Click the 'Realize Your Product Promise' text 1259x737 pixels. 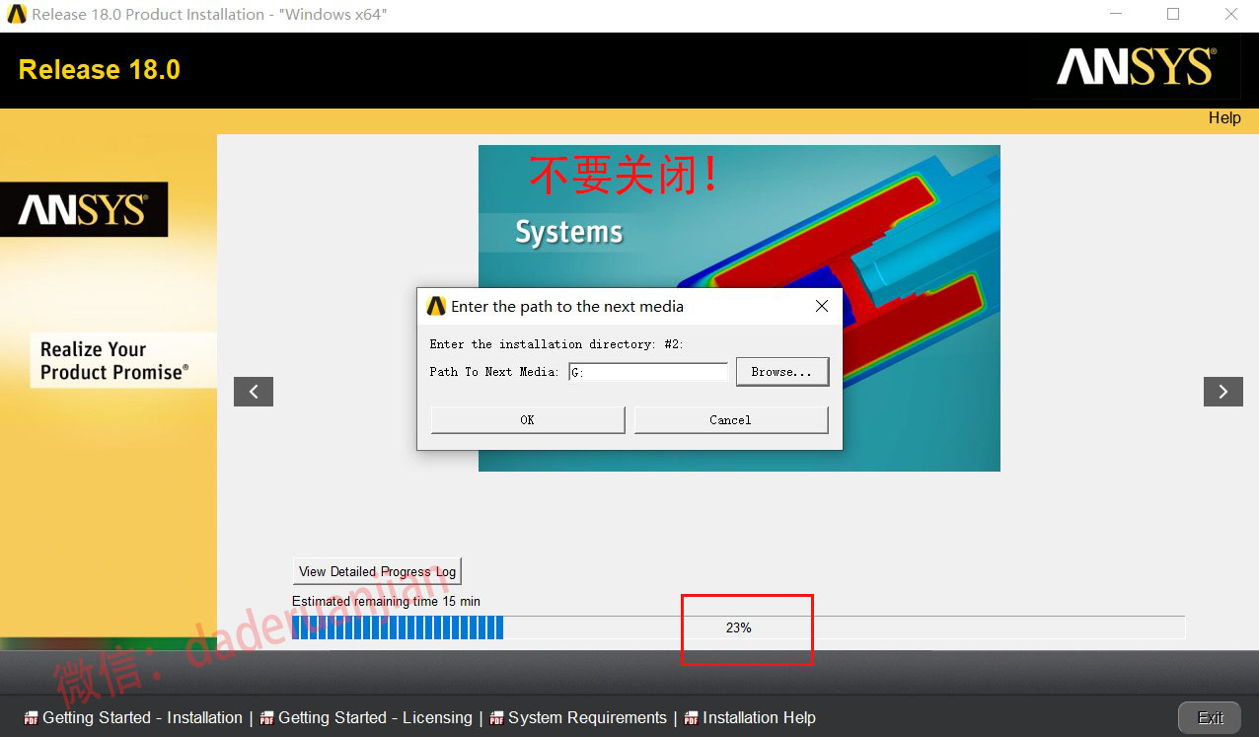coord(112,361)
